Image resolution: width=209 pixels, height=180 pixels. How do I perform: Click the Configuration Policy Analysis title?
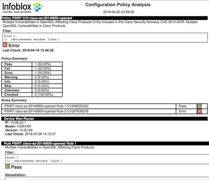(x=118, y=5)
